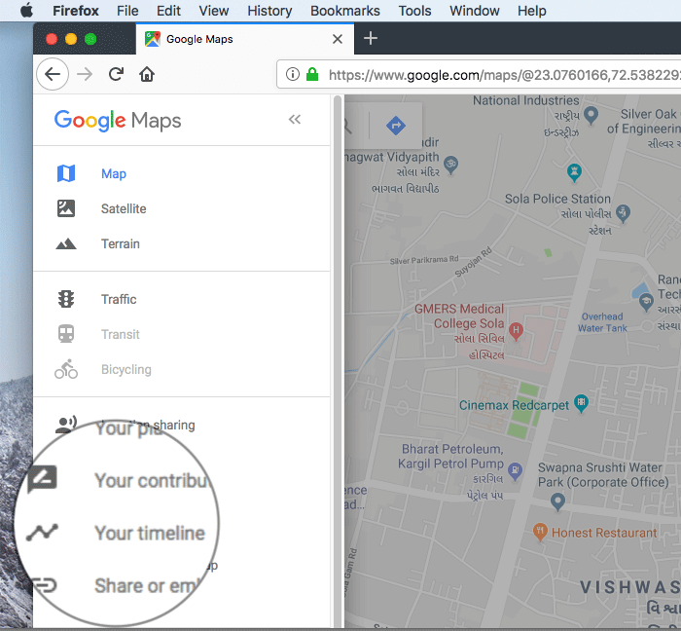681x631 pixels.
Task: Click the Map view icon
Action: point(66,173)
